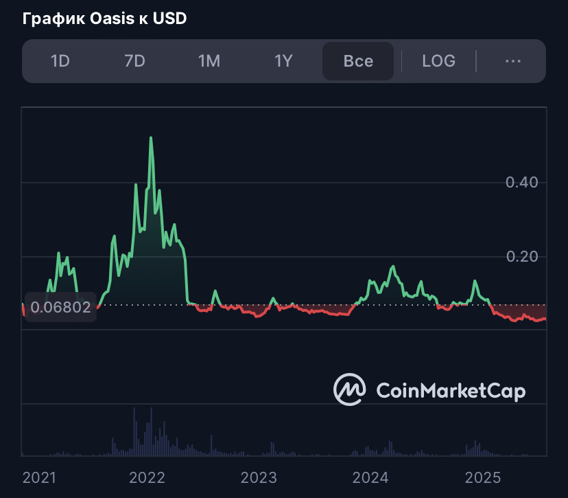Image resolution: width=568 pixels, height=498 pixels.
Task: Click the tallest volume bar near 2022
Action: 151,431
